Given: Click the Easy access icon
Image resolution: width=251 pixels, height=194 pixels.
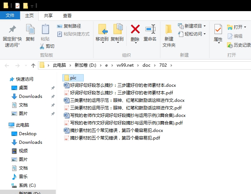Looking at the screenshot, I should click(181, 34).
